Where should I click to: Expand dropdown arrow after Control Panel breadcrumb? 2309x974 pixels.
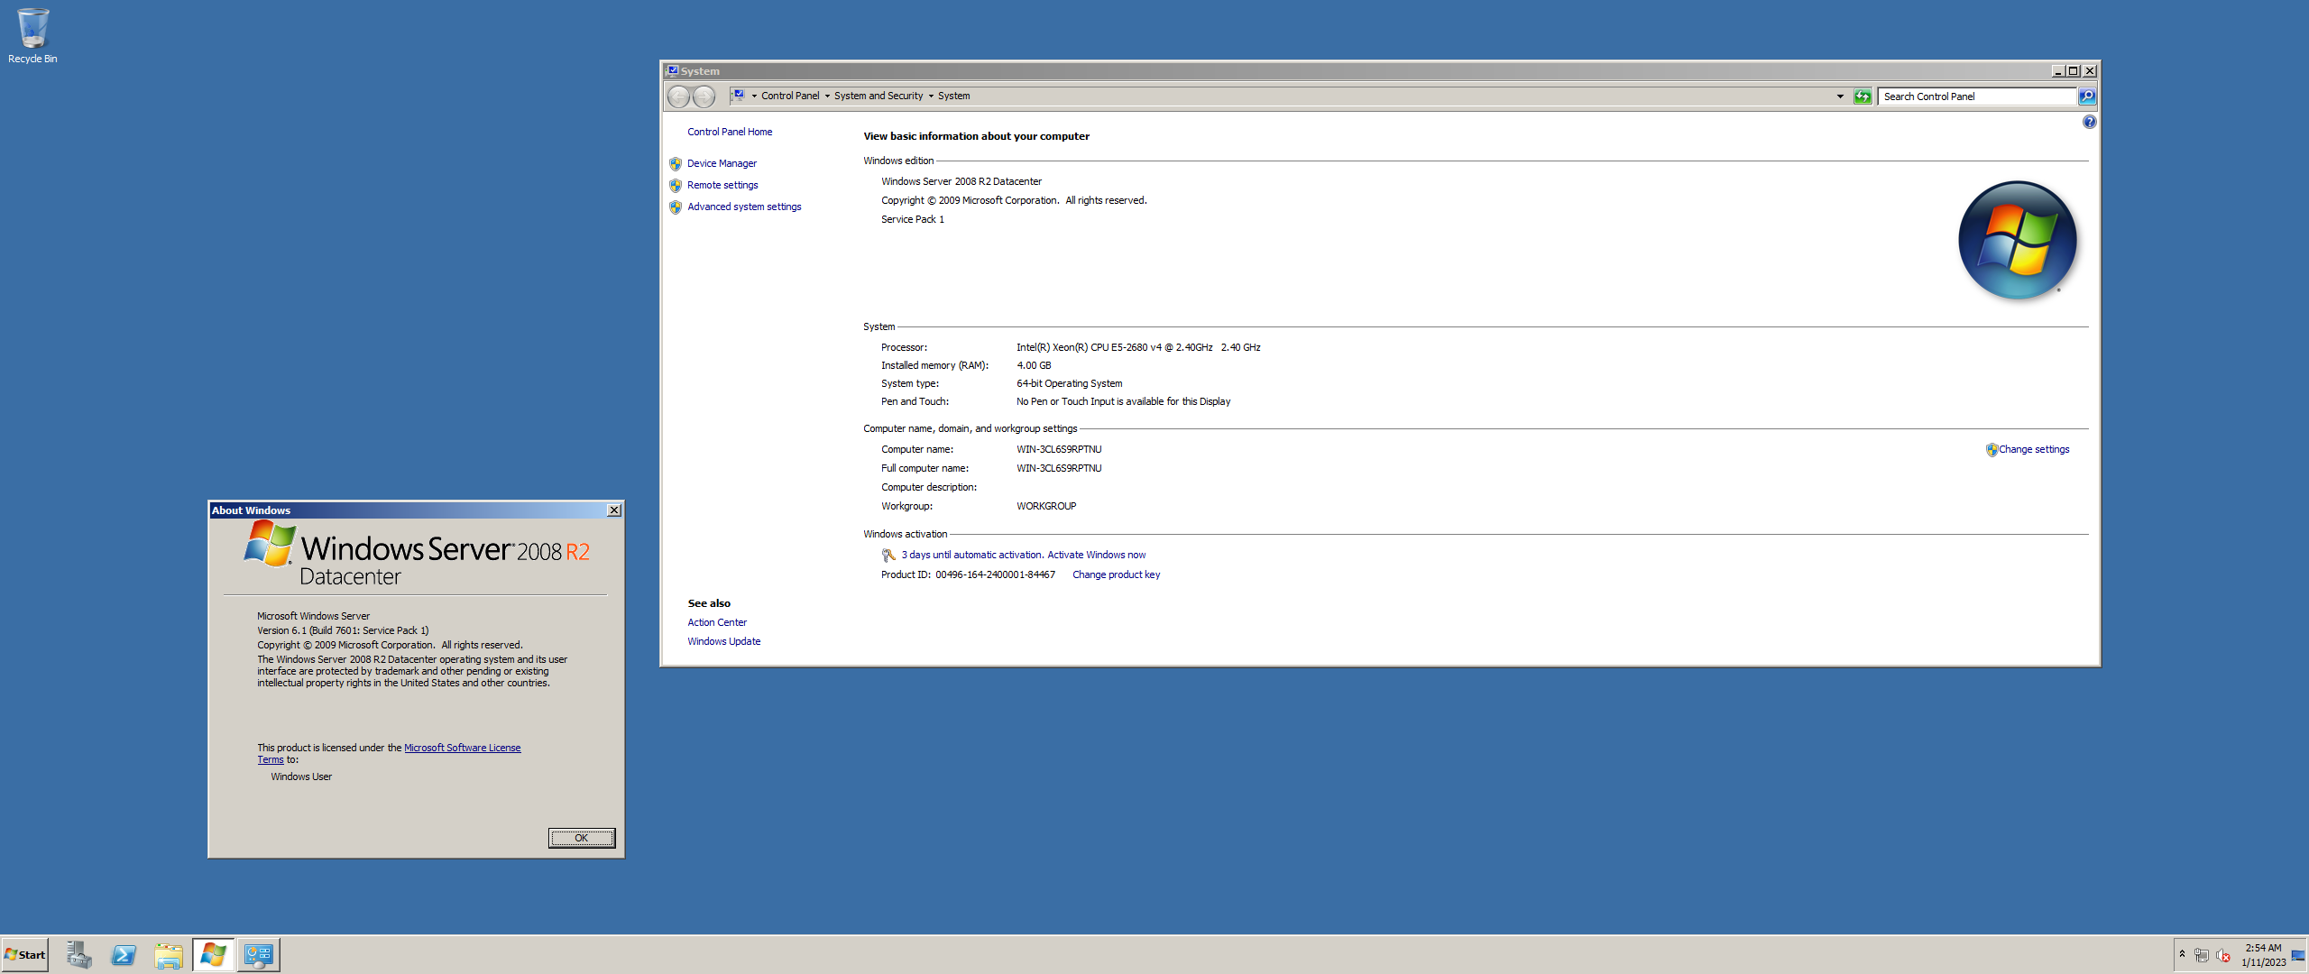click(x=827, y=96)
